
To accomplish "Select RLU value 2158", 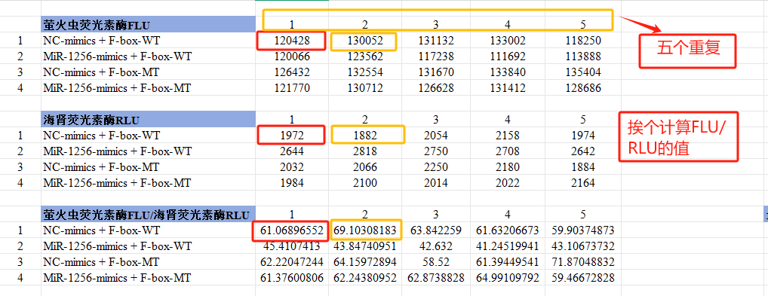I will (508, 136).
